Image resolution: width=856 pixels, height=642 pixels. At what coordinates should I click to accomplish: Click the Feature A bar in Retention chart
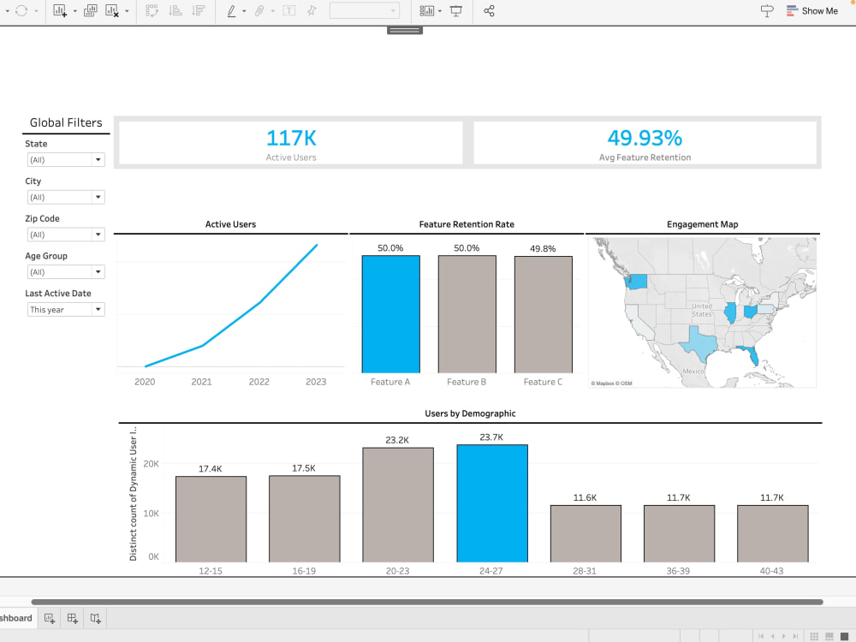click(x=390, y=312)
